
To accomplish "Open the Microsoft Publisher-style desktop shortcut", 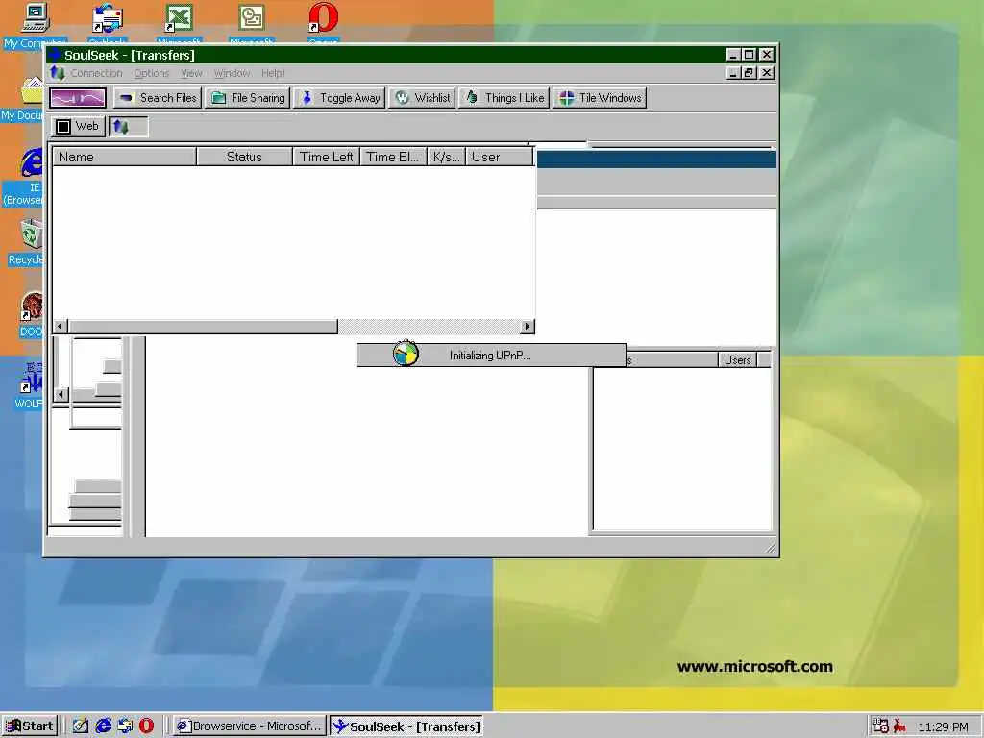I will coord(251,24).
